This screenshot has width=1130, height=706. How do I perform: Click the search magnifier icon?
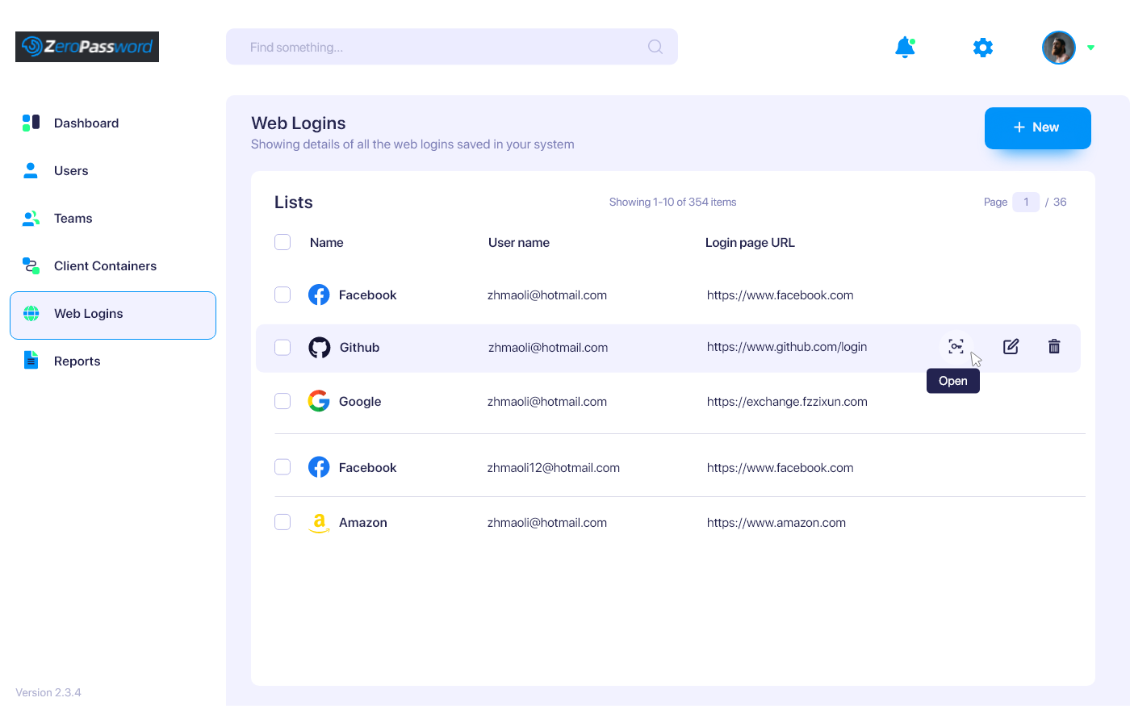click(x=655, y=47)
